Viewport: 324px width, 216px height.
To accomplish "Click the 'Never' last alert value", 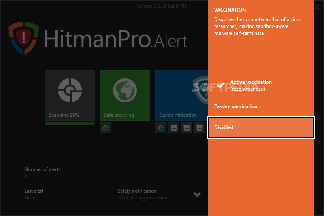I will [x=31, y=198].
